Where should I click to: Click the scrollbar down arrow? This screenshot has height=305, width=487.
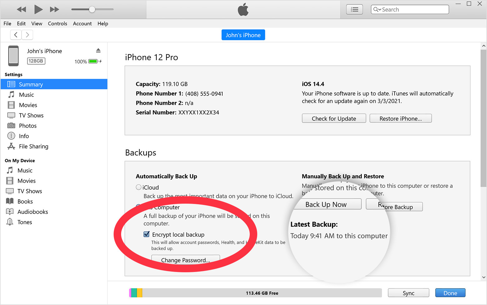tap(484, 277)
